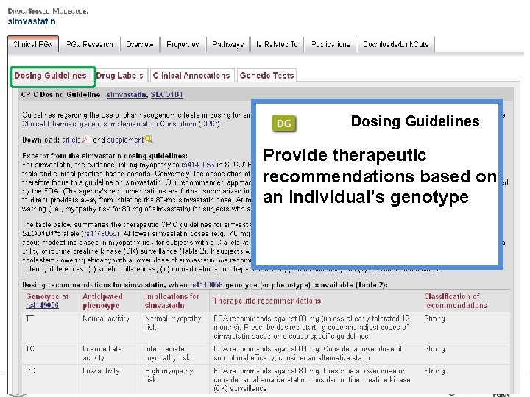Select the Strong classification in CC row
The image size is (530, 397).
[435, 371]
